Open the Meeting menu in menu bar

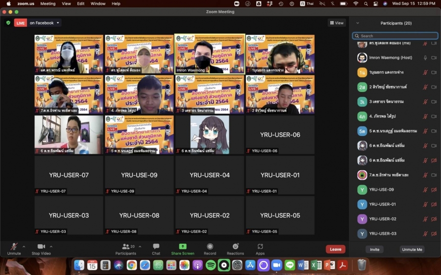(48, 3)
